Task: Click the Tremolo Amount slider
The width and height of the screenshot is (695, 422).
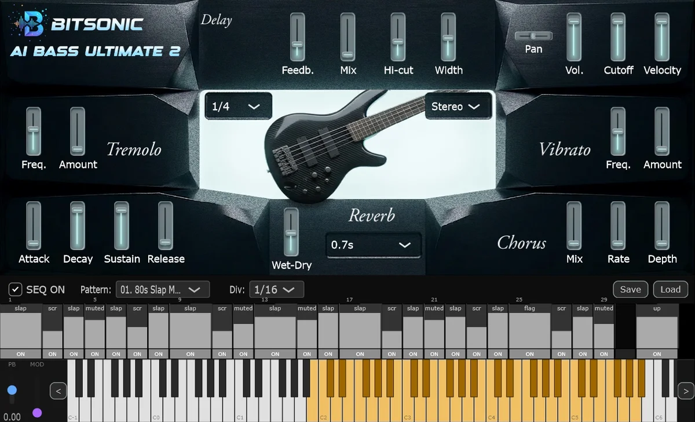Action: tap(78, 132)
